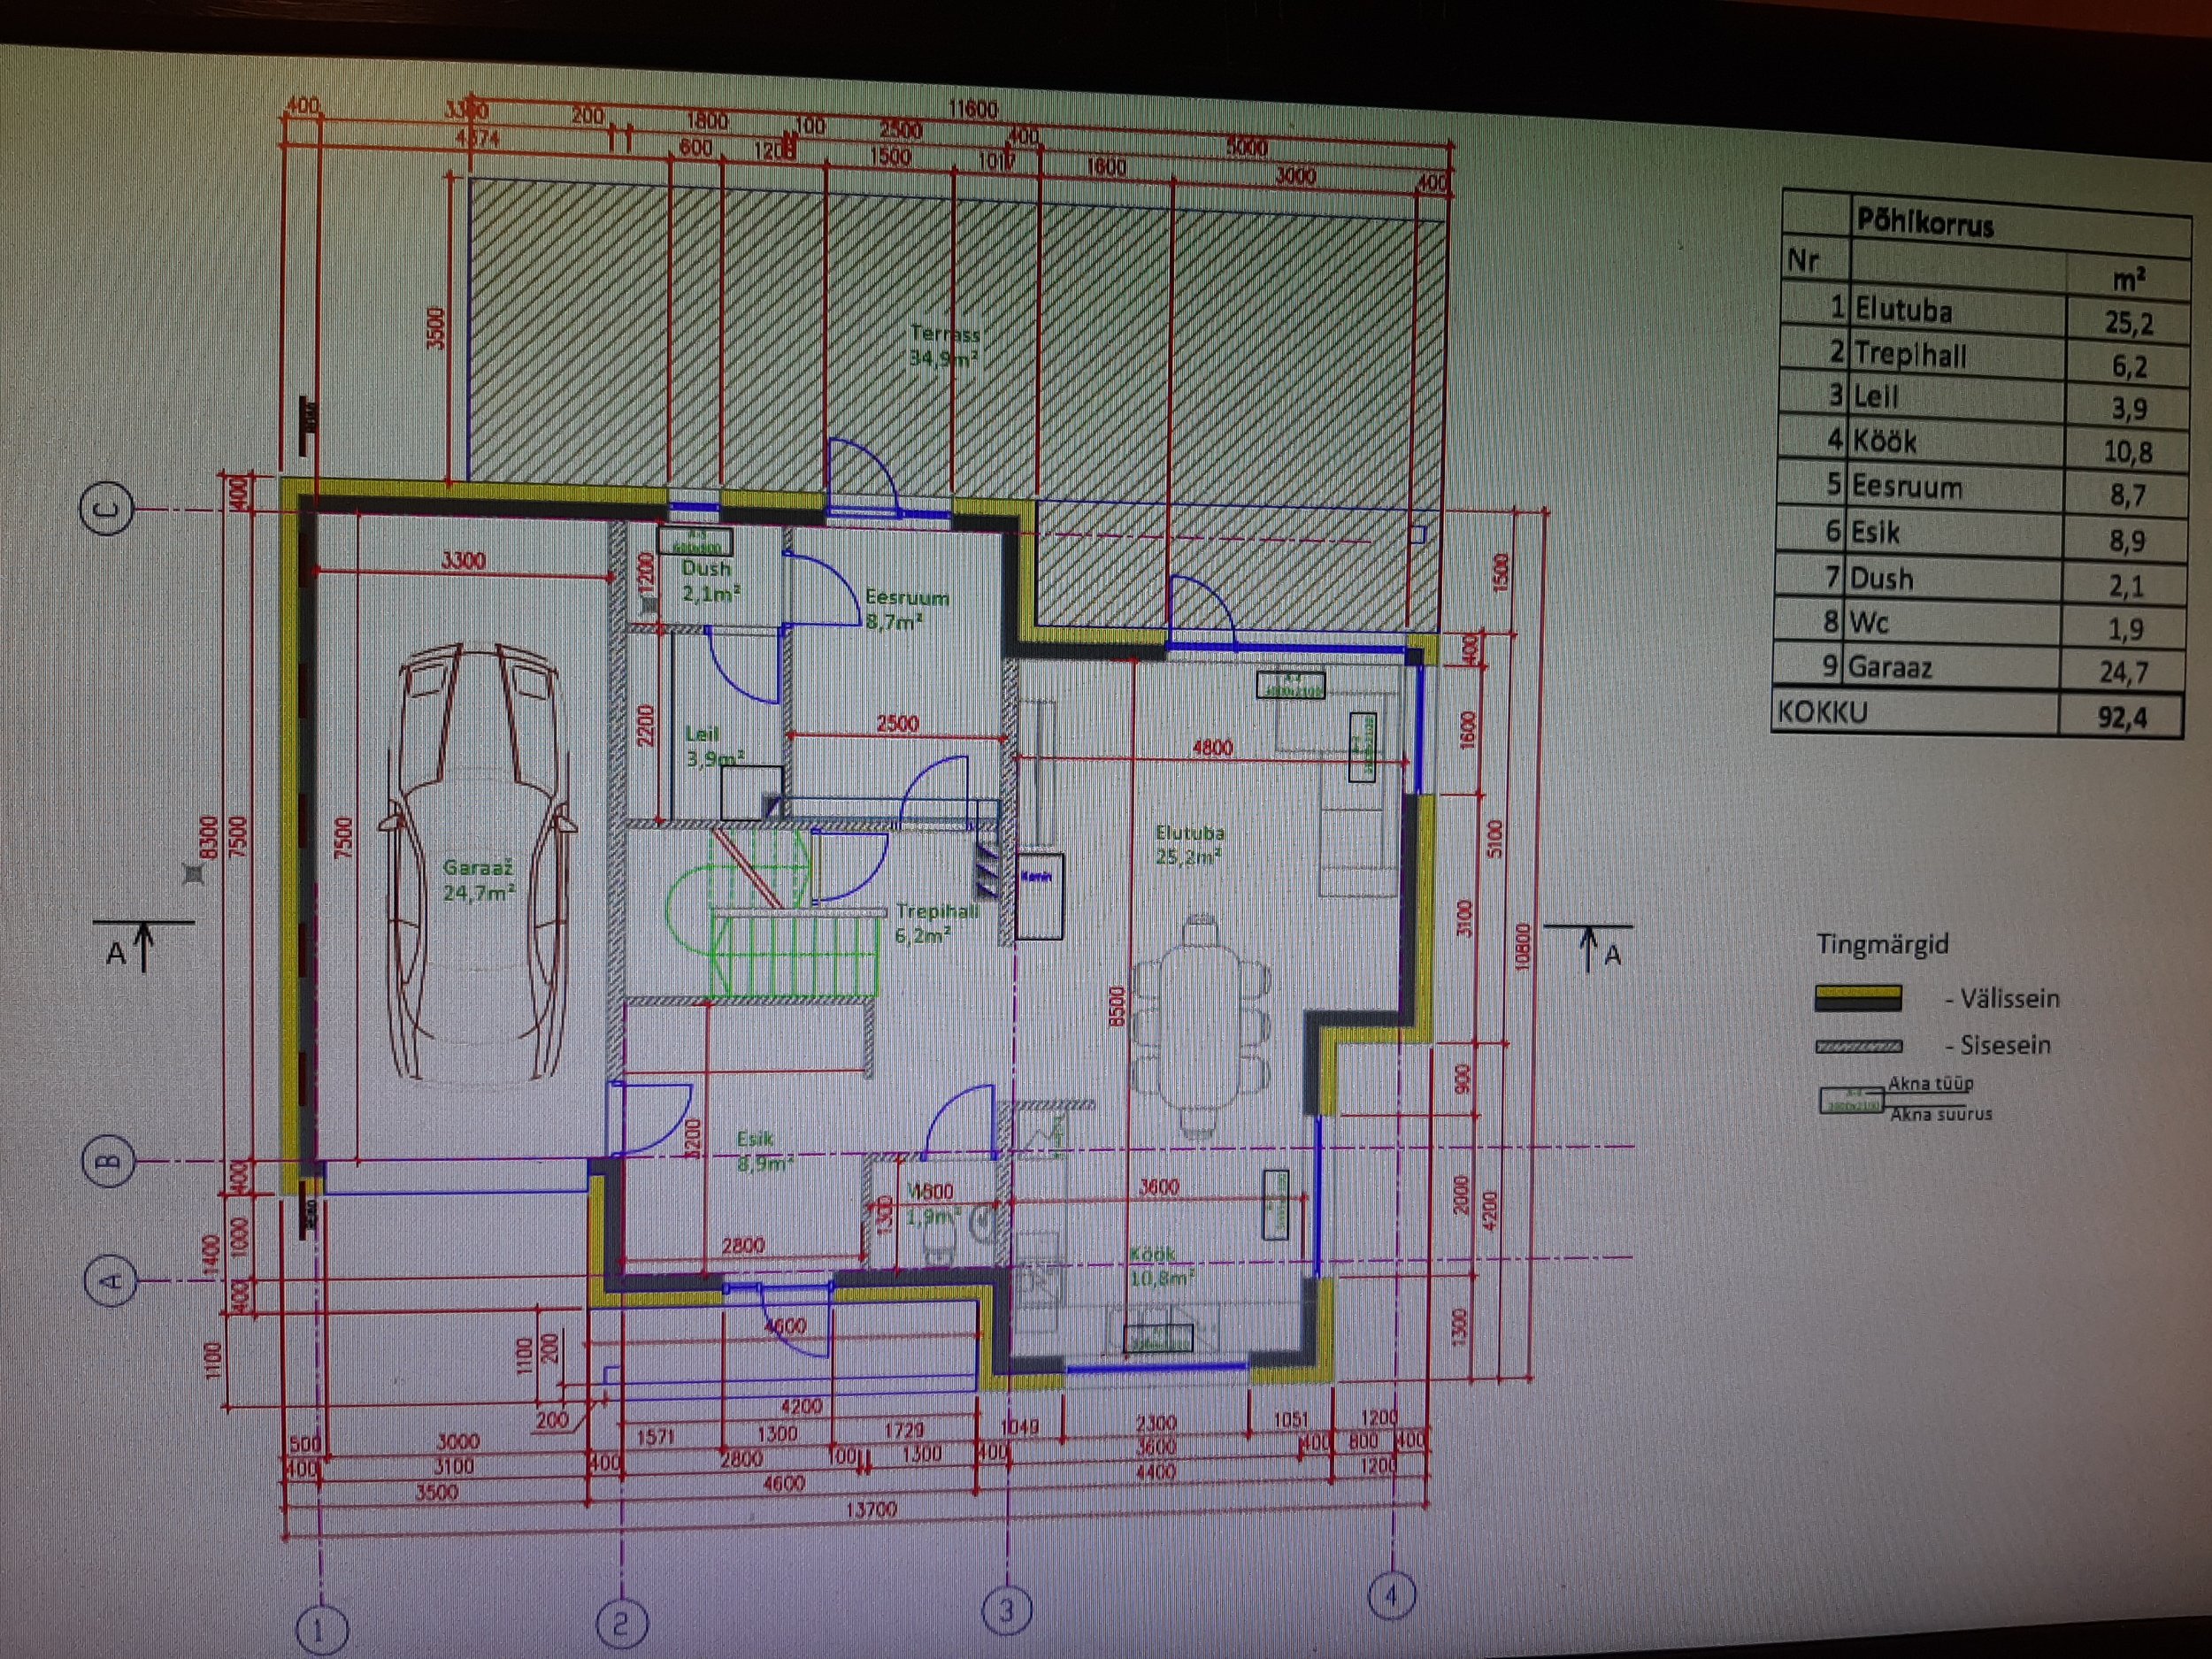Select the right section arrow marker A
This screenshot has height=1659, width=2212.
[x=1590, y=947]
